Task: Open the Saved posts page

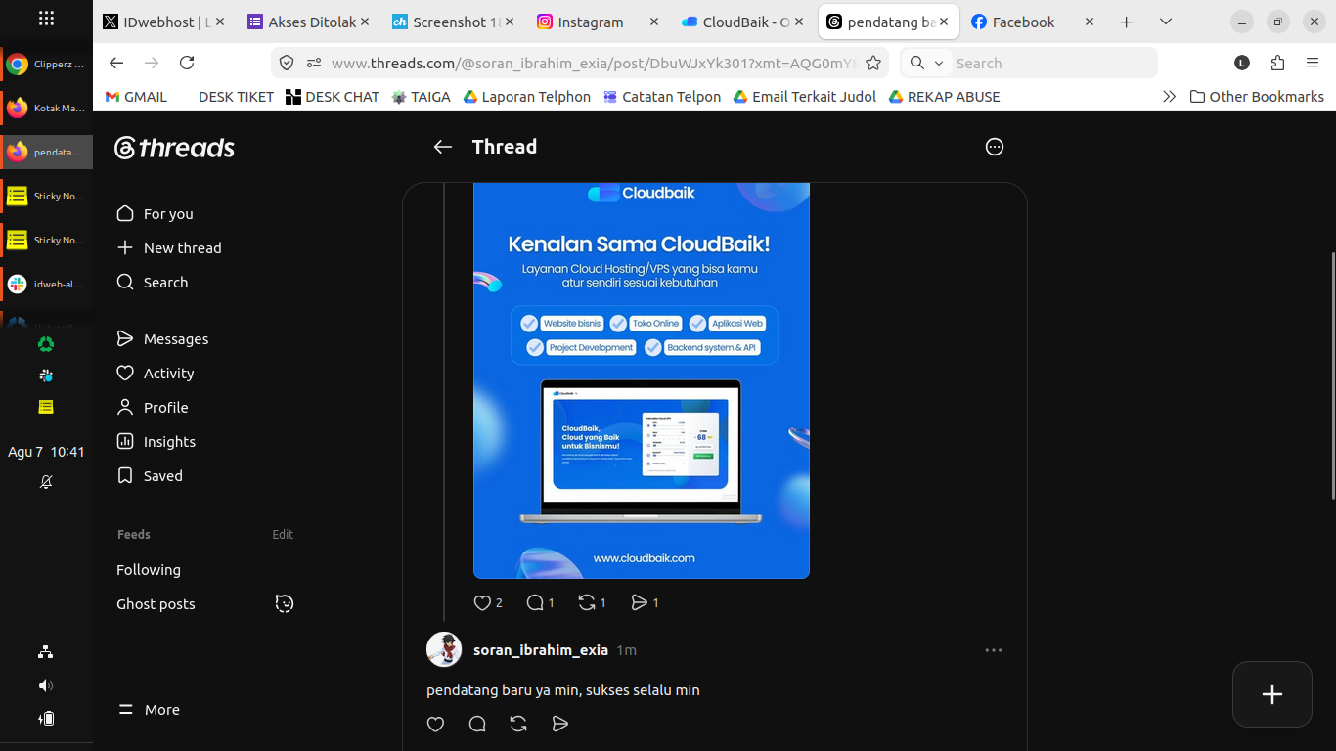Action: tap(149, 476)
